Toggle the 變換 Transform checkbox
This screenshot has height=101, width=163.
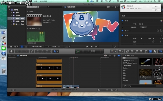pos(122,35)
